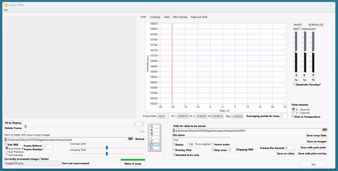
Task: Click the NORMALIZE button
Action: click(316, 24)
